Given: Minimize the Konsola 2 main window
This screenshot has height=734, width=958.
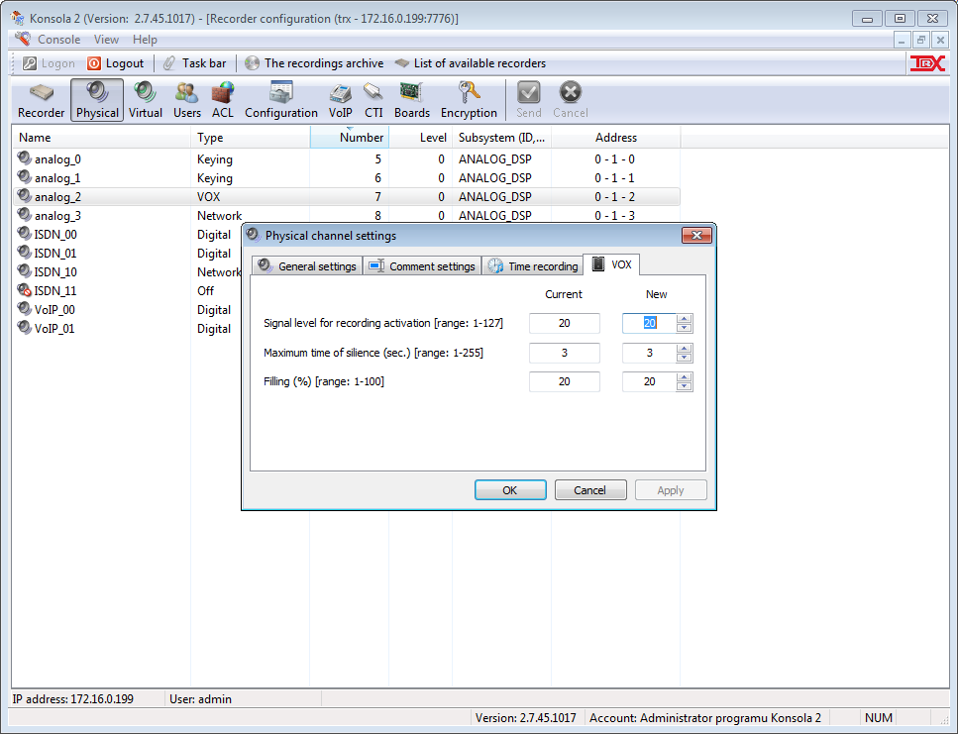Looking at the screenshot, I should click(867, 19).
